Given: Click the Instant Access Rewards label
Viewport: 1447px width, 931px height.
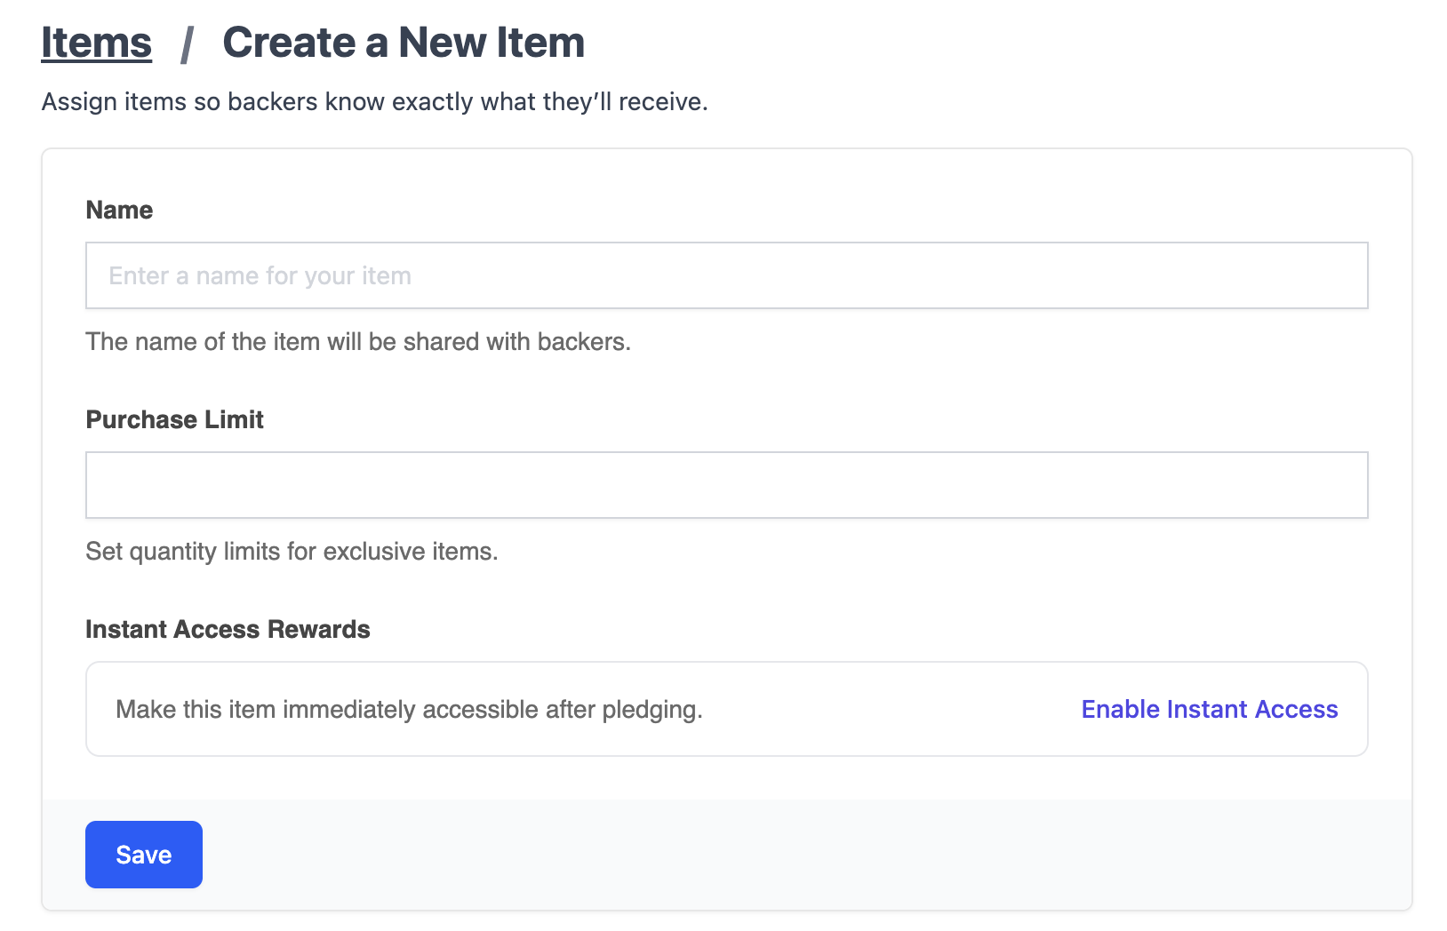Looking at the screenshot, I should tap(228, 629).
